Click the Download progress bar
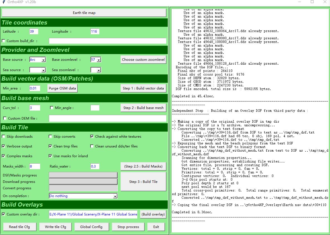The width and height of the screenshot is (330, 235). (83, 181)
